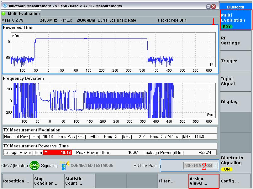Viewport: 253px width, 189px height.
Task: Select the Multi Evaluation tab
Action: (21, 13)
